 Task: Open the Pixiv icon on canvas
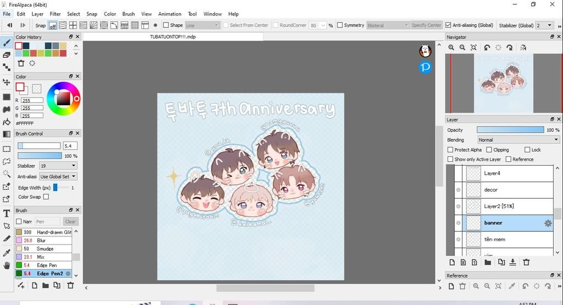425,67
